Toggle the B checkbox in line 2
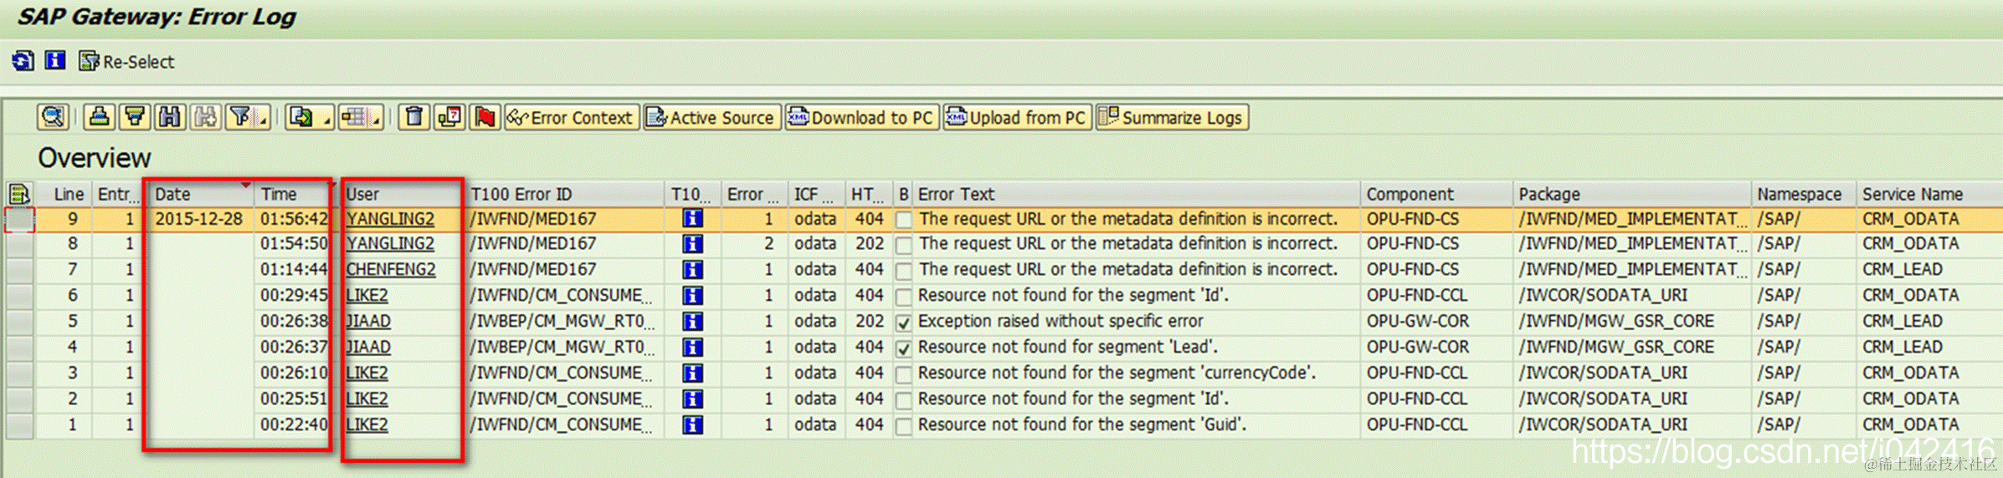The image size is (2003, 478). (903, 401)
